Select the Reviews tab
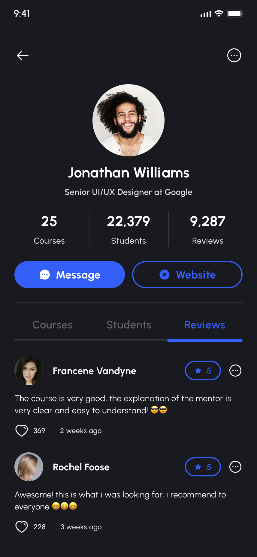Screen dimensions: 257x557 pos(205,325)
